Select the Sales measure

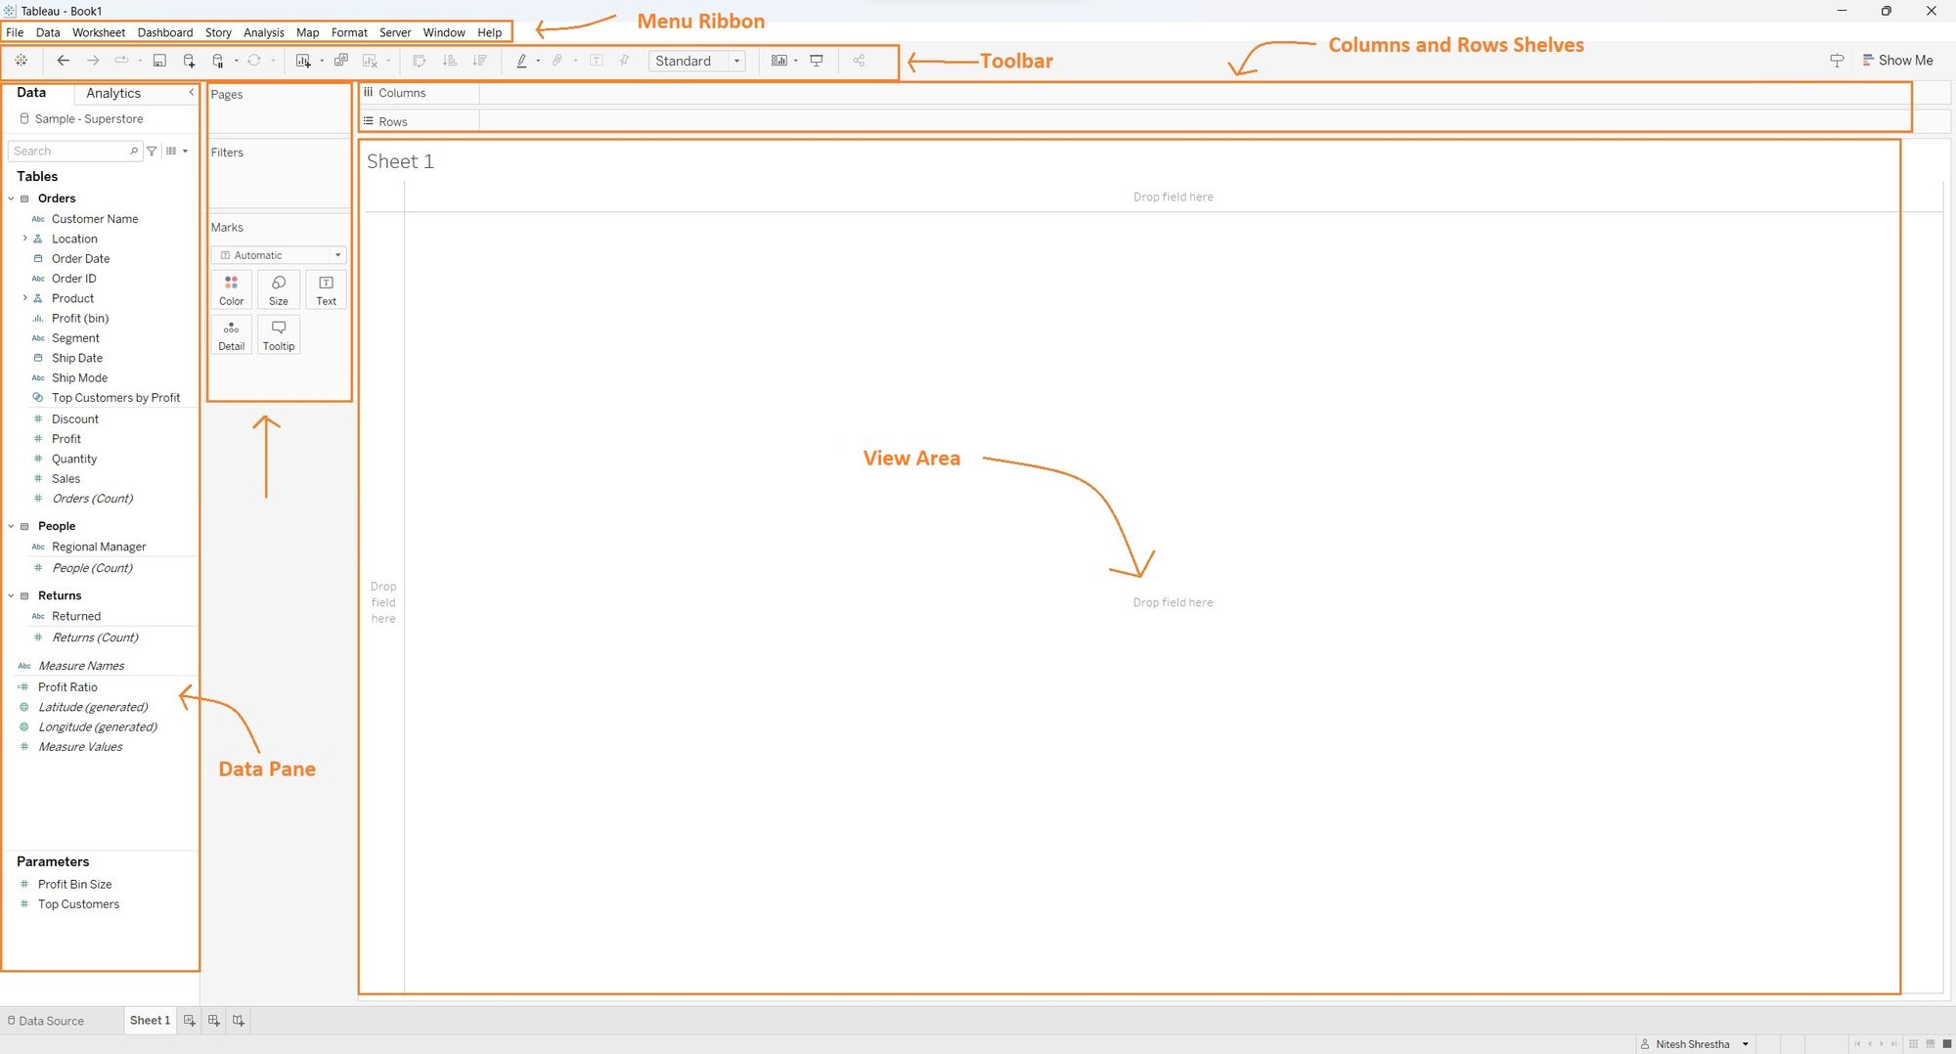coord(66,479)
